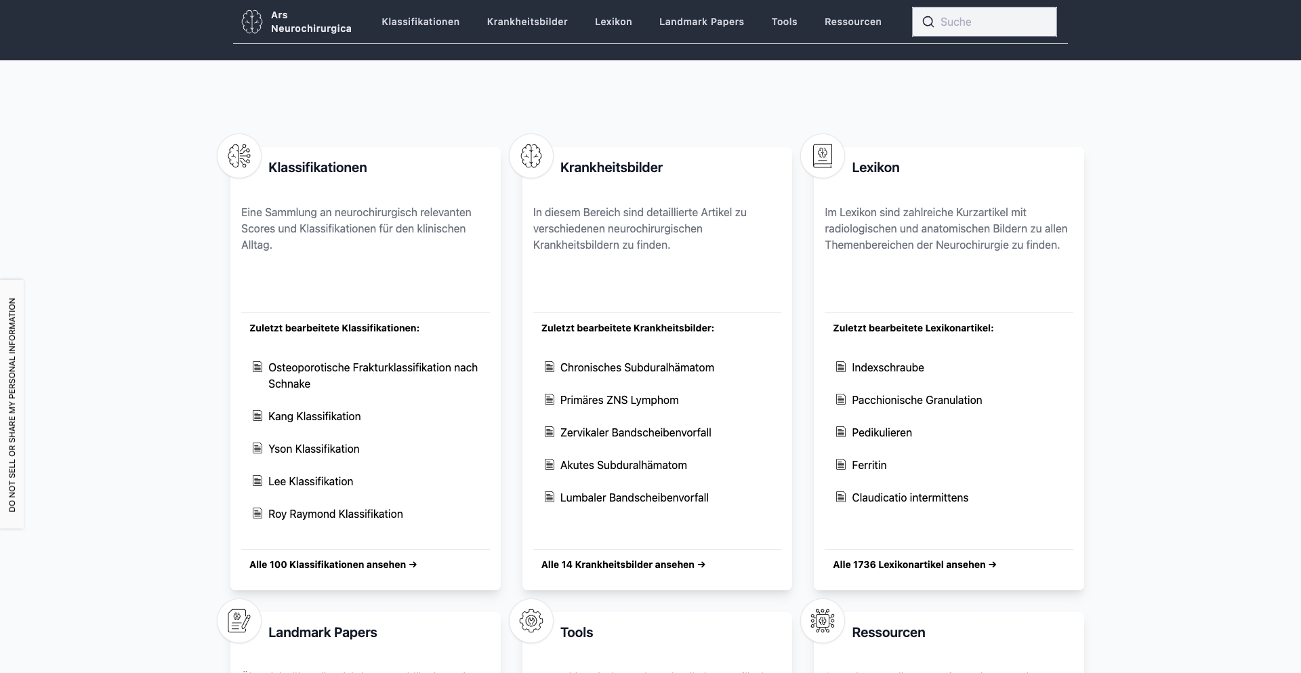The image size is (1301, 673).
Task: Select Tools in the top menu
Action: 784,22
